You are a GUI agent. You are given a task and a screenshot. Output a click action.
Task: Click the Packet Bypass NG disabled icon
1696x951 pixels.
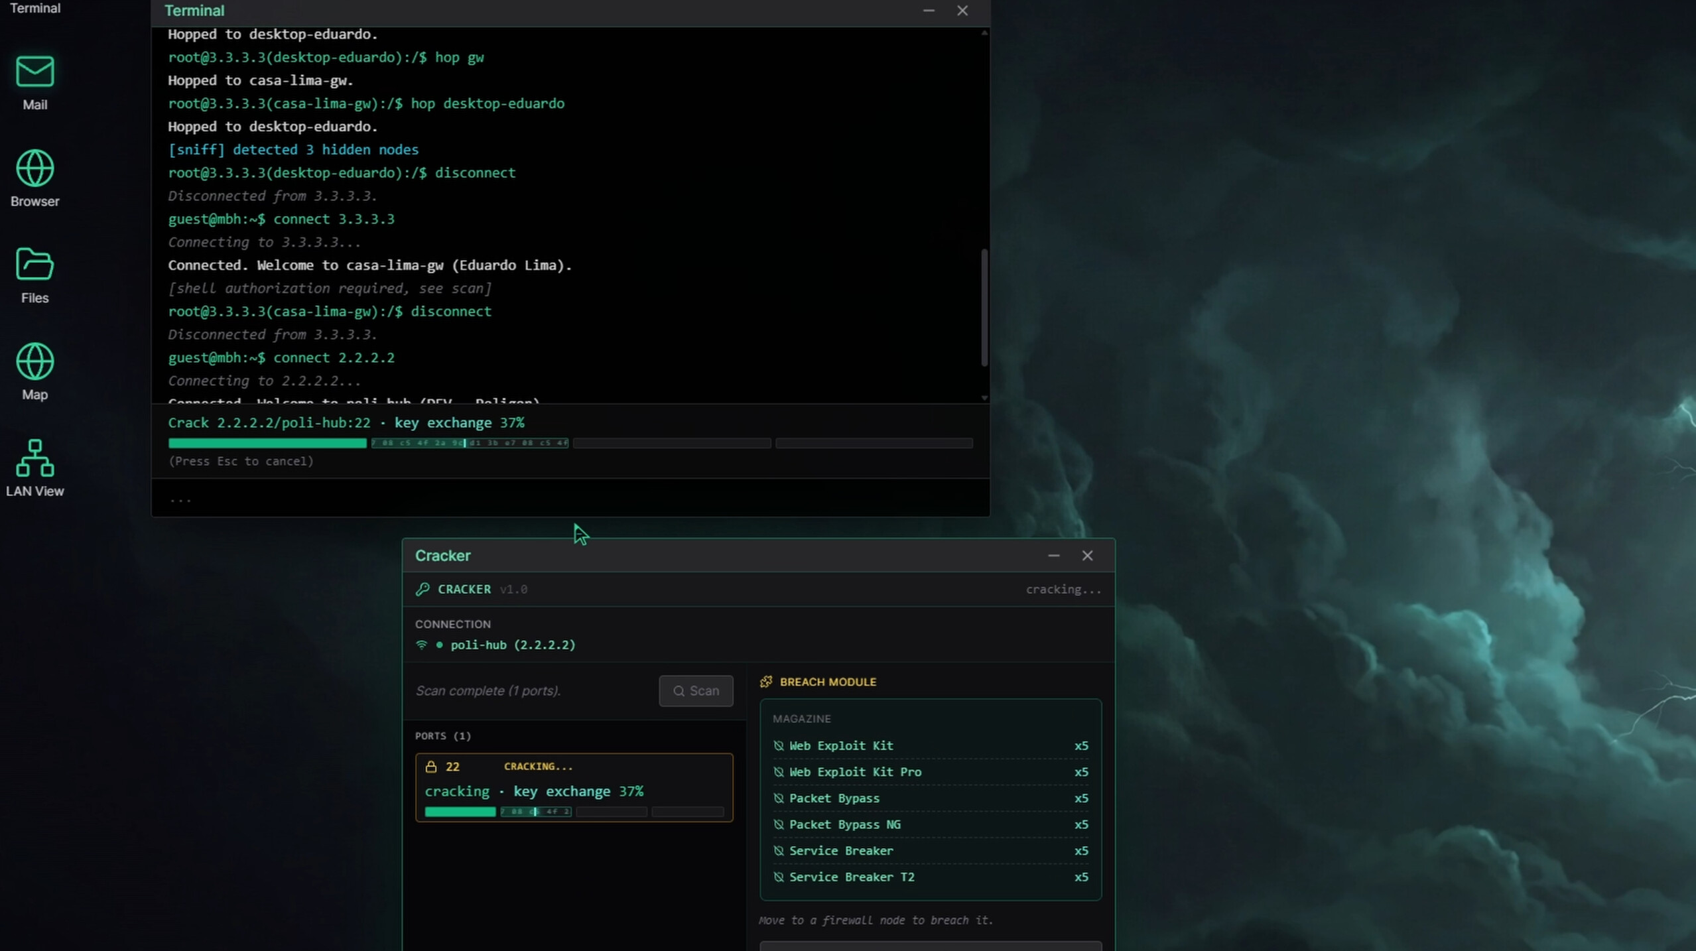tap(779, 825)
